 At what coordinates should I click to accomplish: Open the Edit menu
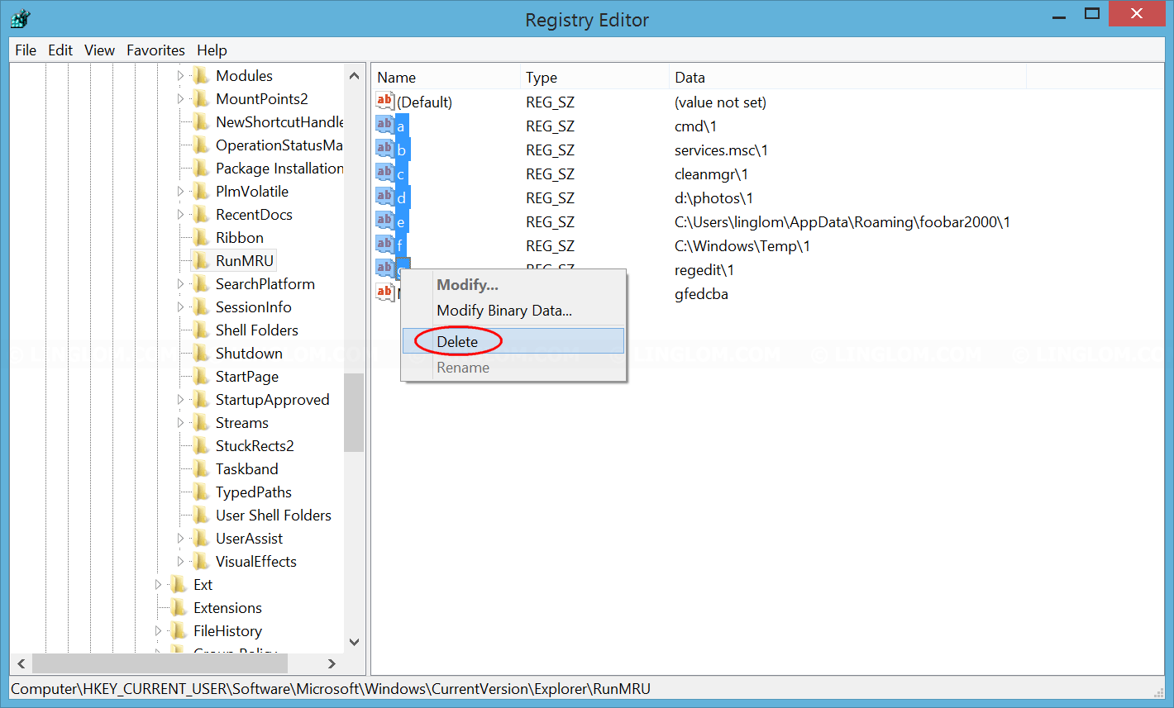click(x=60, y=50)
